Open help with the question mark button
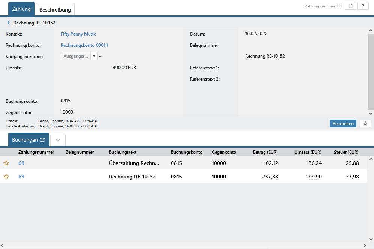Viewport: 374px width, 249px height. [x=363, y=6]
